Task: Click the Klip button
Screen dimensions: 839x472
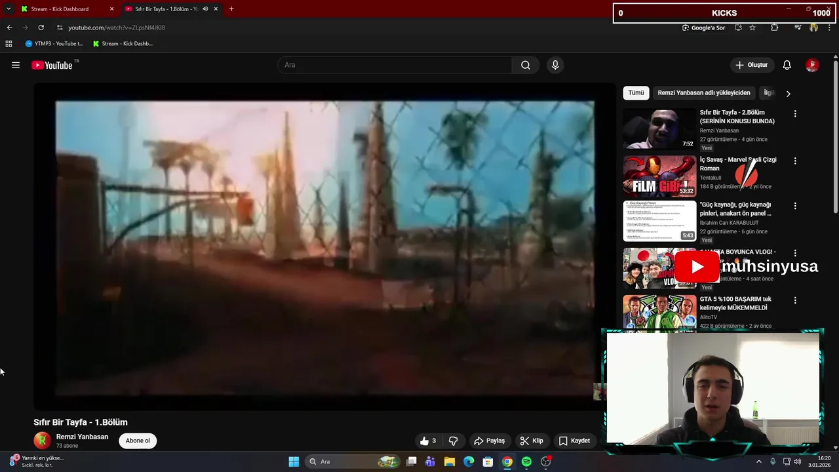Action: click(532, 441)
